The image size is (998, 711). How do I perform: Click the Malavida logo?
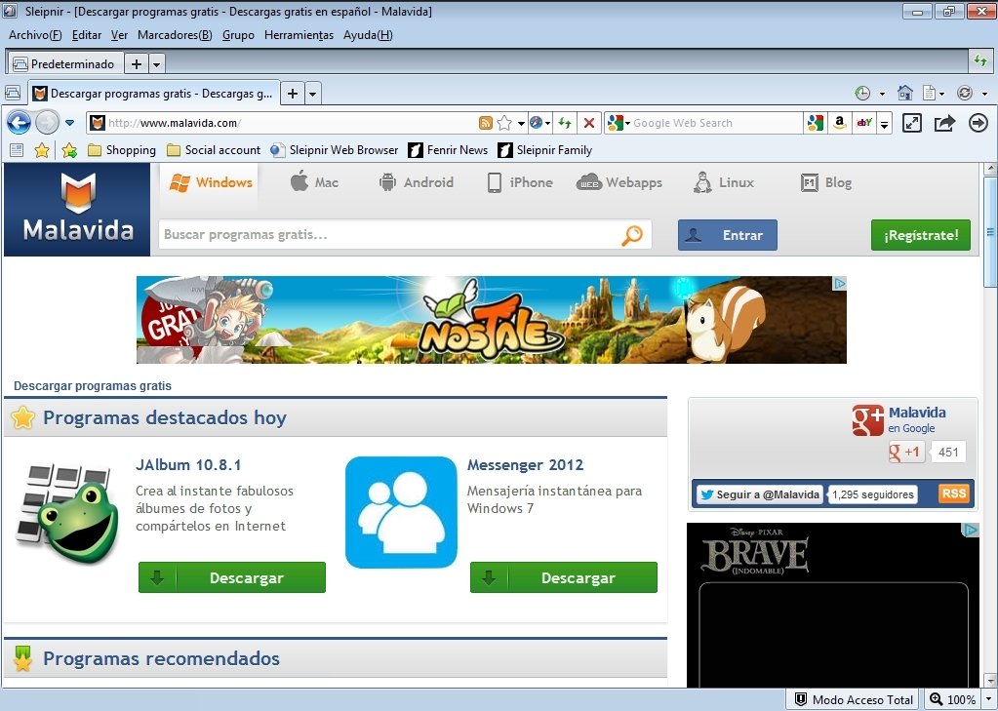78,210
